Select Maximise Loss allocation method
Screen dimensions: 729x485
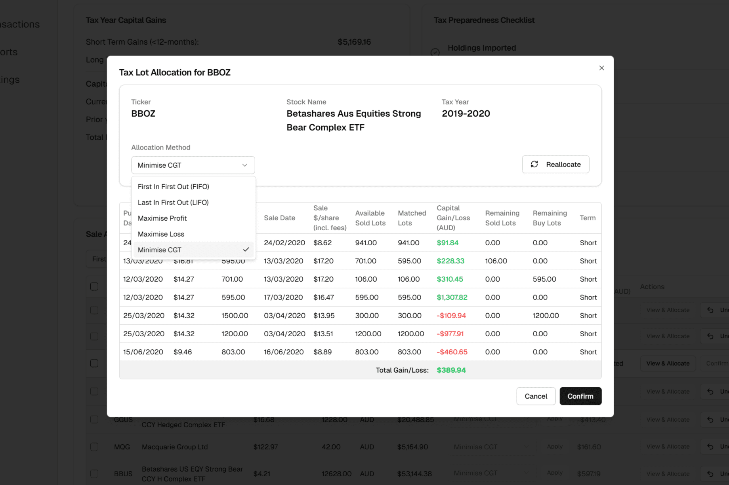[161, 234]
